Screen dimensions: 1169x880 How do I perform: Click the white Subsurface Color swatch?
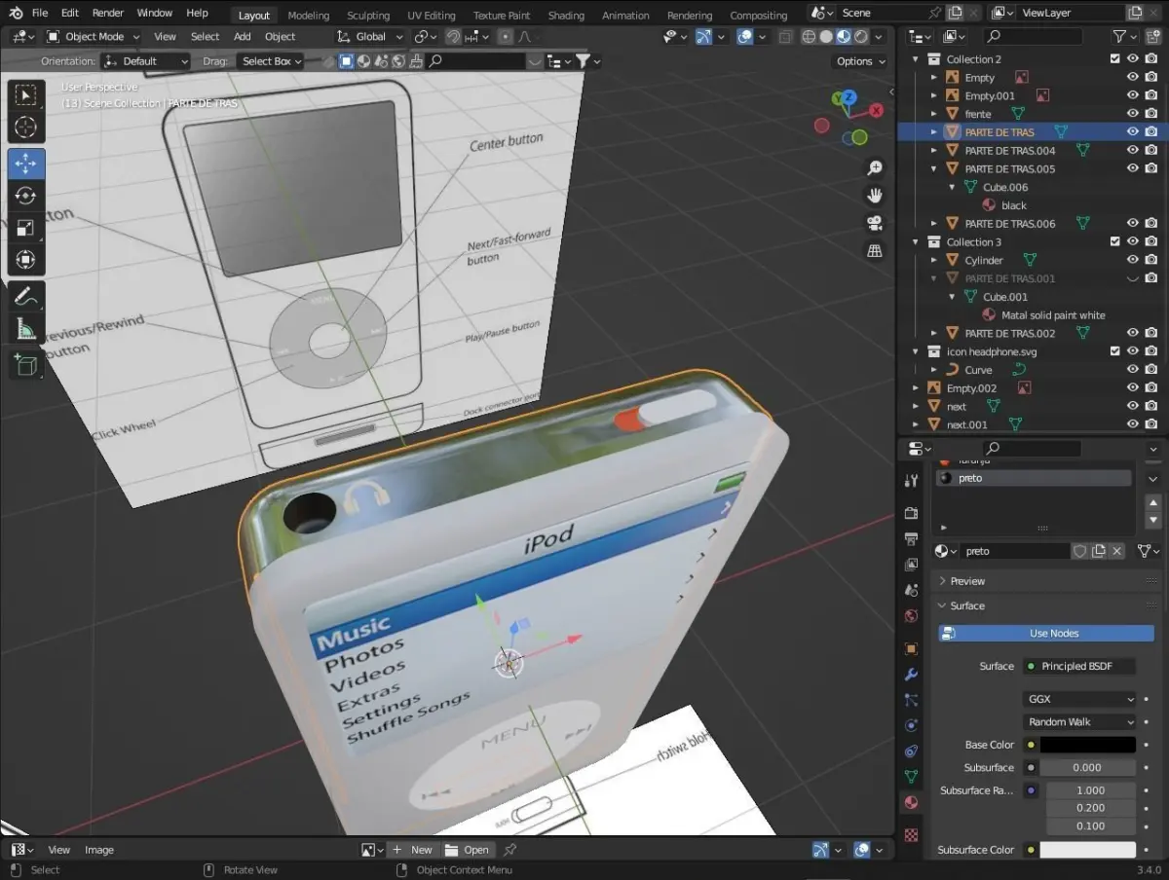click(1088, 850)
